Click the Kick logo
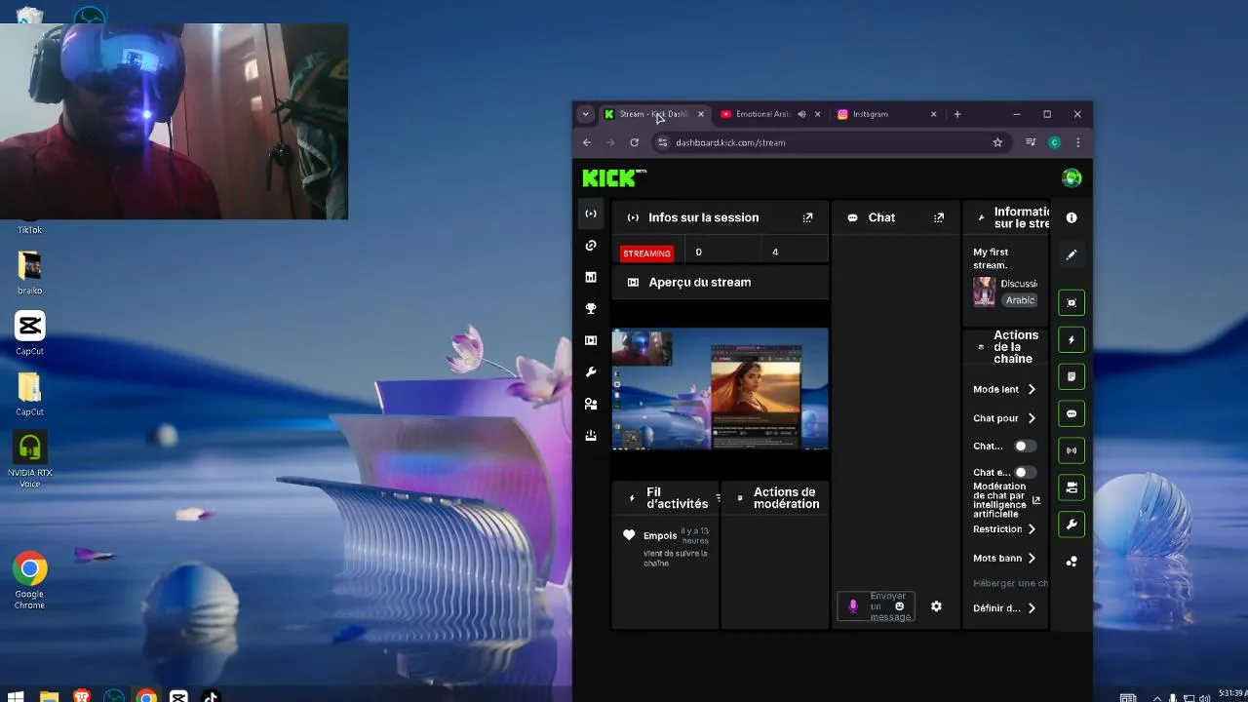The image size is (1248, 702). point(614,177)
